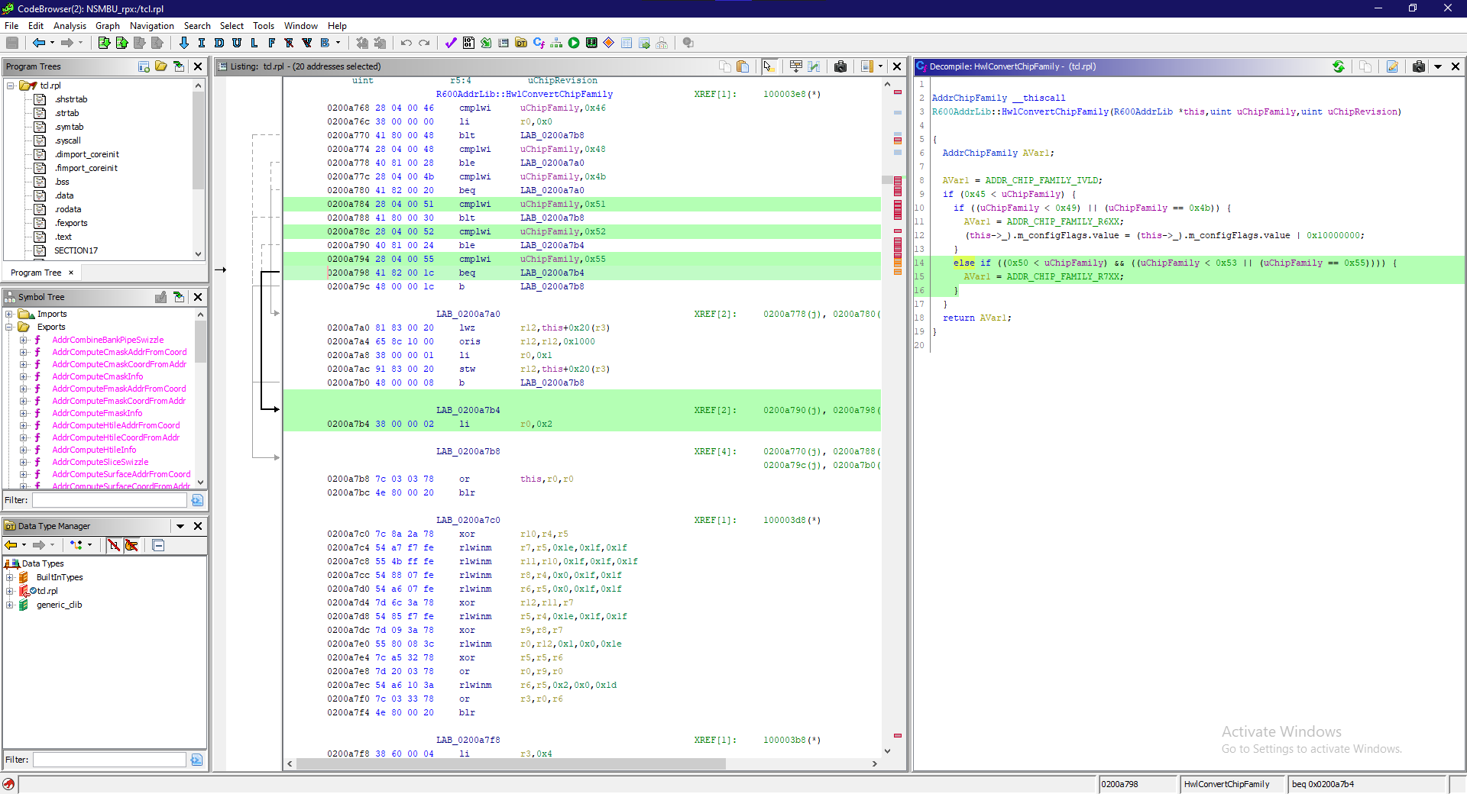Click the Redo toolbar icon
This screenshot has height=794, width=1467.
tap(424, 44)
